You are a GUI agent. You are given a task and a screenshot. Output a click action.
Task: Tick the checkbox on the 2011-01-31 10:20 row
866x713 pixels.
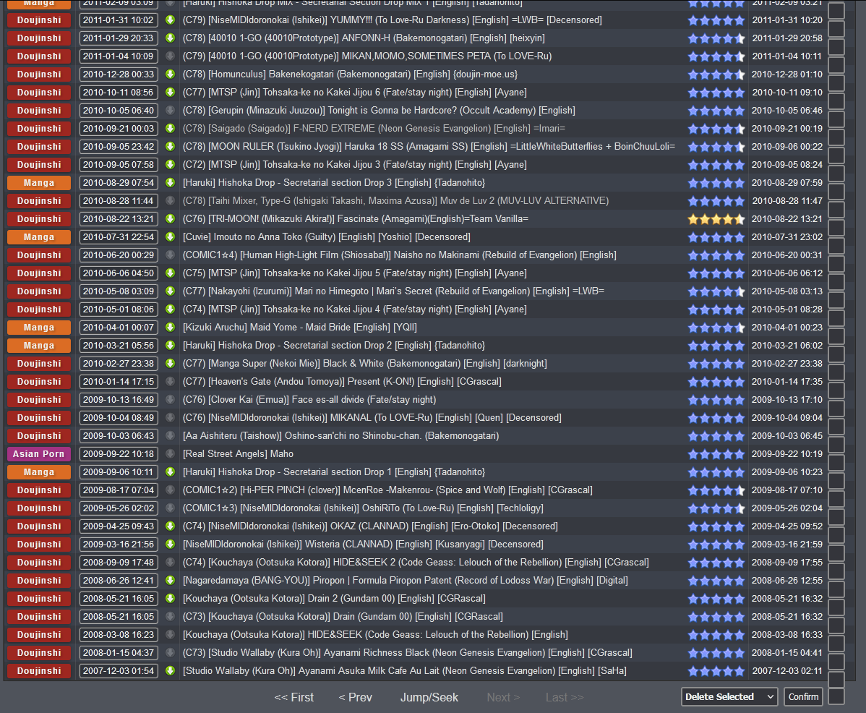pyautogui.click(x=836, y=29)
